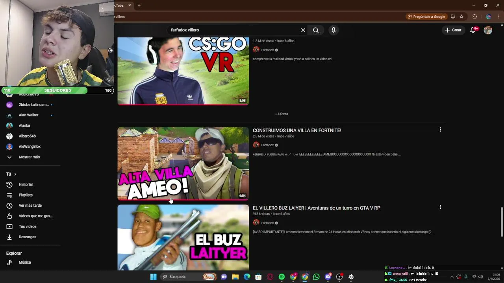Open WhatsApp from the taskbar
504x283 pixels.
(316, 277)
